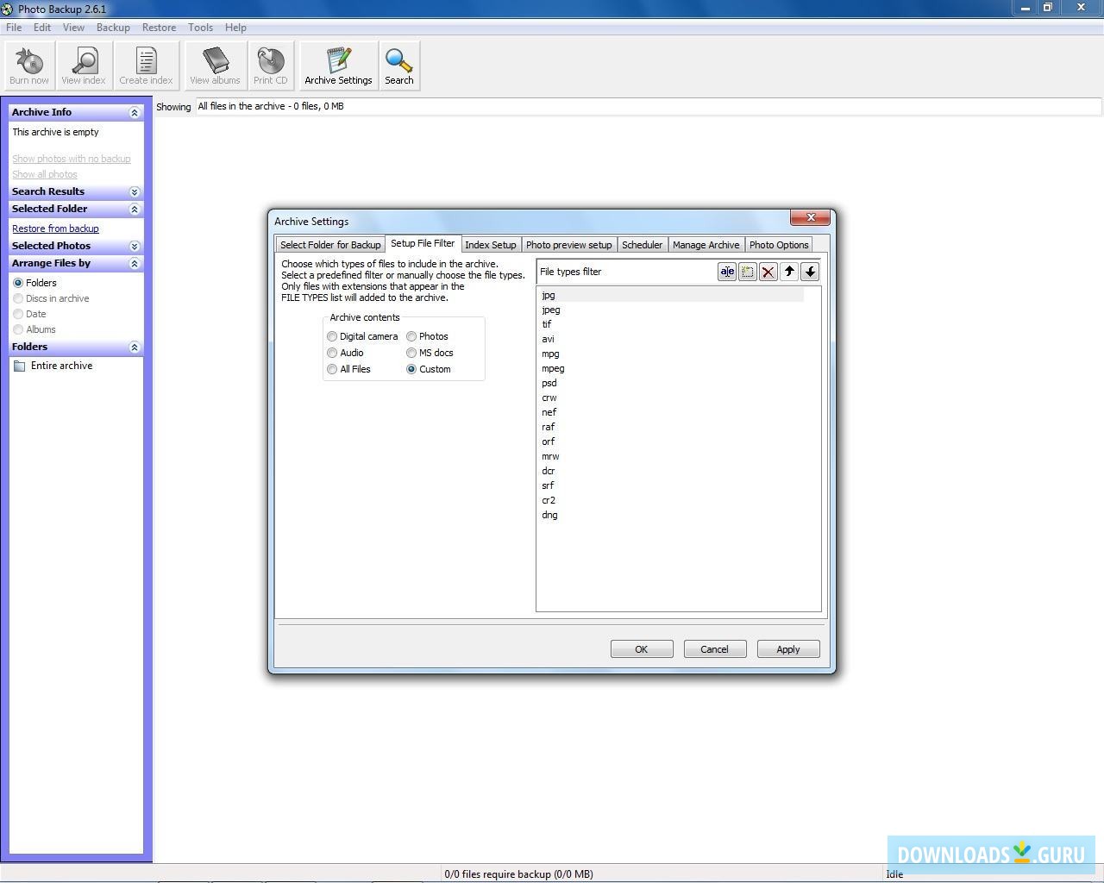Expand the Selected Photos panel
Viewport: 1104px width, 883px height.
point(135,246)
